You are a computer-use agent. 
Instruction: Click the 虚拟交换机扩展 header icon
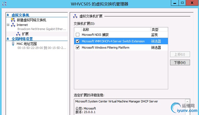click(75, 16)
